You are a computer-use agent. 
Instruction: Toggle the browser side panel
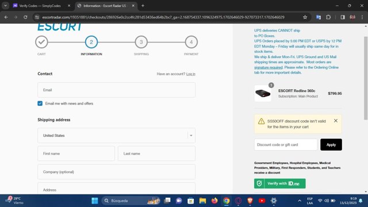[343, 17]
